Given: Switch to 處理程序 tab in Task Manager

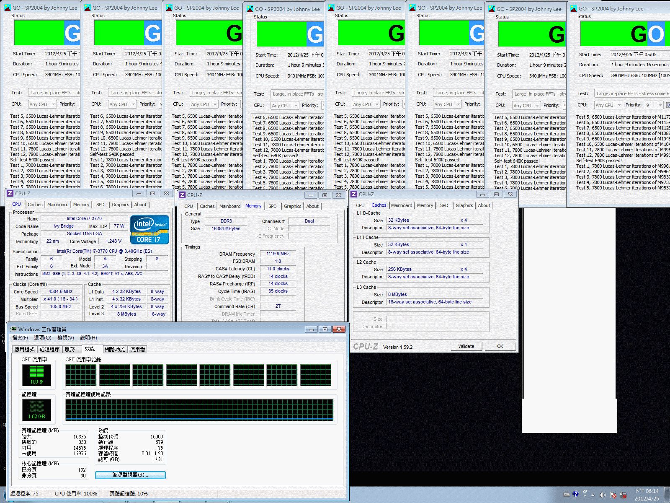Looking at the screenshot, I should [49, 349].
